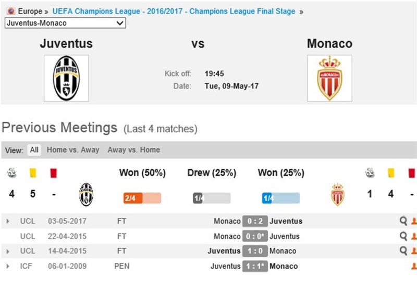Screen dimensions: 417x290
Task: Click the orange person icon on the 03-05-2017 row
Action: click(414, 221)
